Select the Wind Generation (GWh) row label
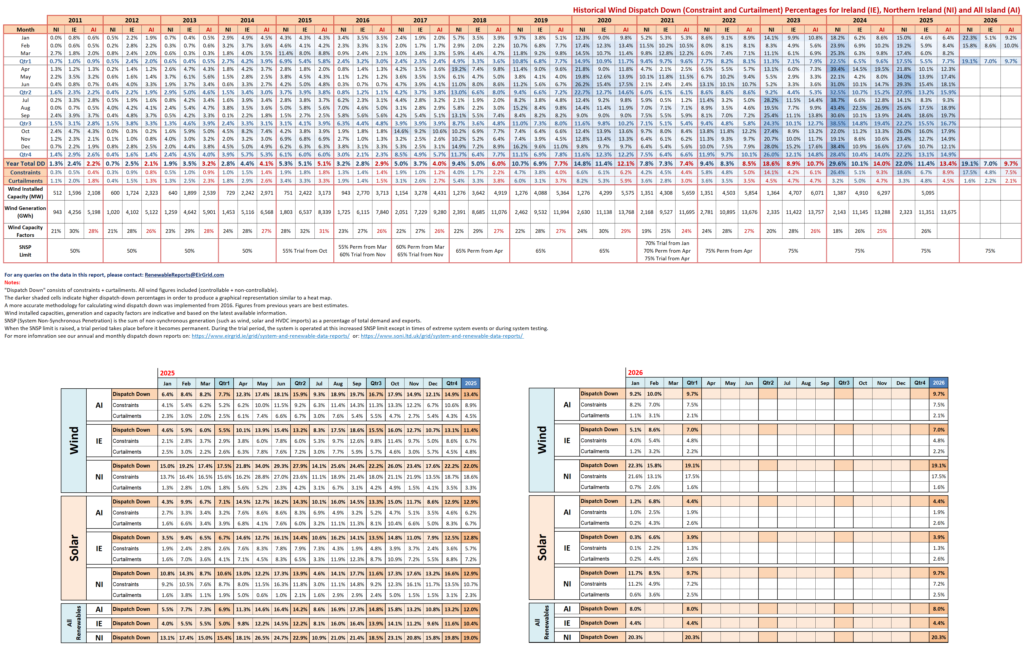 tap(25, 212)
